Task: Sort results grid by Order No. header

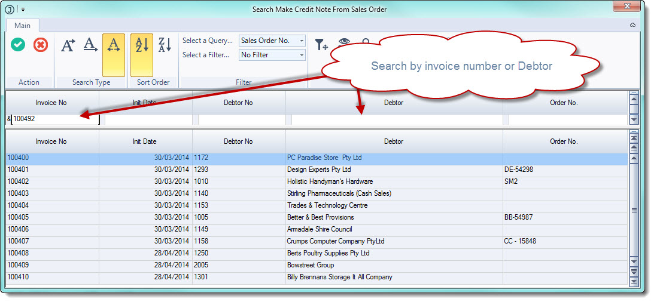Action: tap(564, 141)
